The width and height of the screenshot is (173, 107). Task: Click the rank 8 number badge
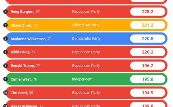point(5,66)
